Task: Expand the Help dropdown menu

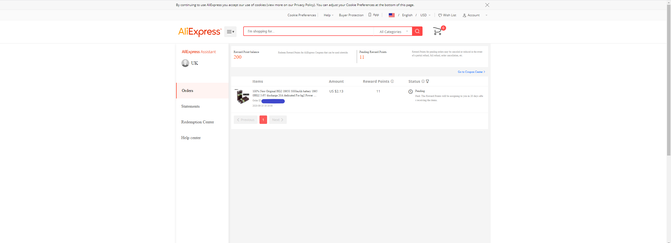Action: pos(329,15)
